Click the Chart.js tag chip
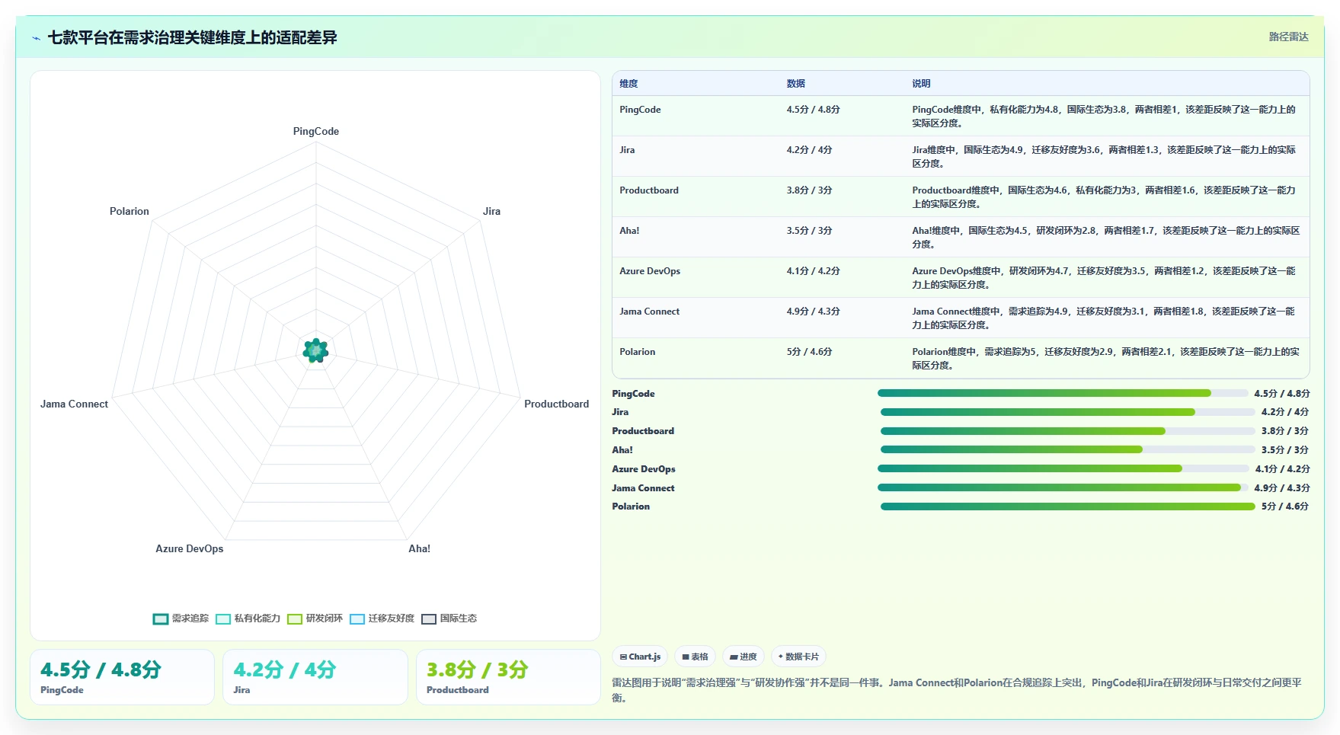This screenshot has height=735, width=1340. 640,657
